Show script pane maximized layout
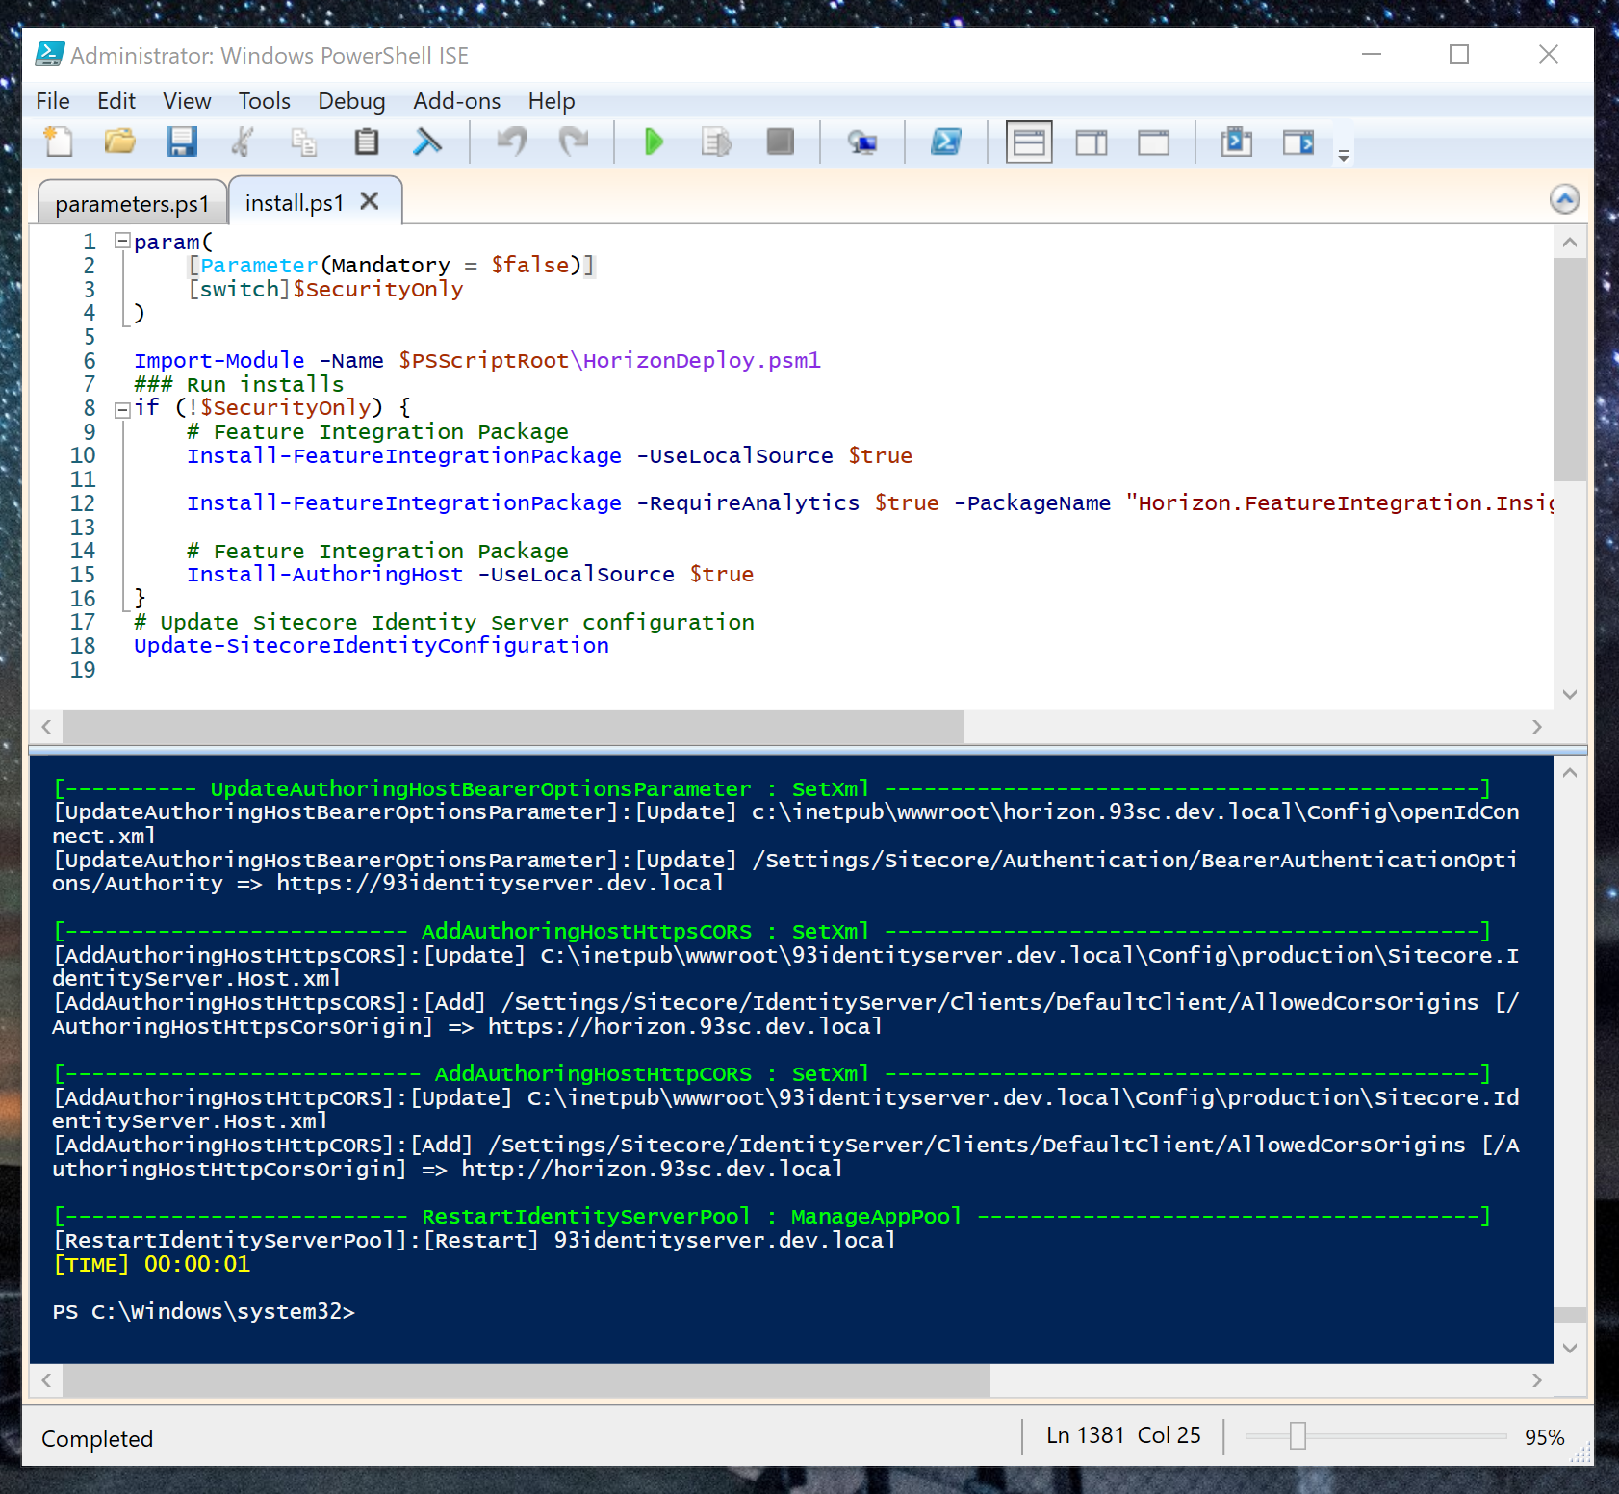 pos(1153,142)
